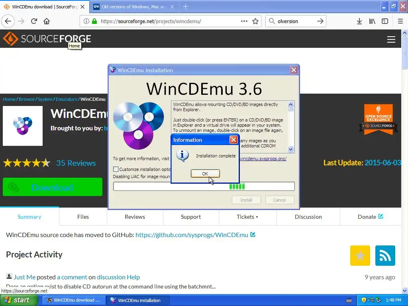Image resolution: width=408 pixels, height=306 pixels.
Task: Select the Summary tab
Action: 29,217
